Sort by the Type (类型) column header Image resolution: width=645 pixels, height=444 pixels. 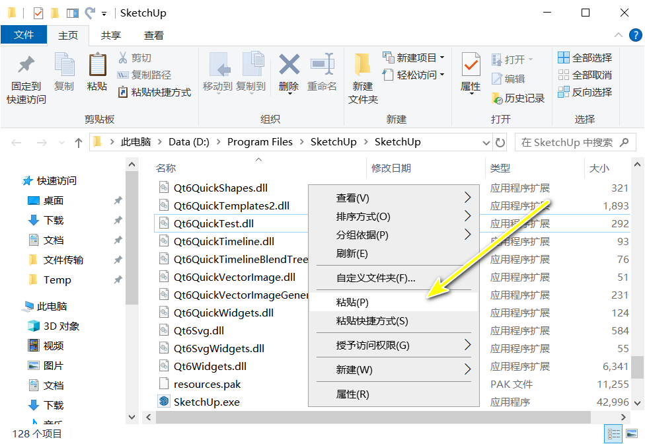coord(500,168)
